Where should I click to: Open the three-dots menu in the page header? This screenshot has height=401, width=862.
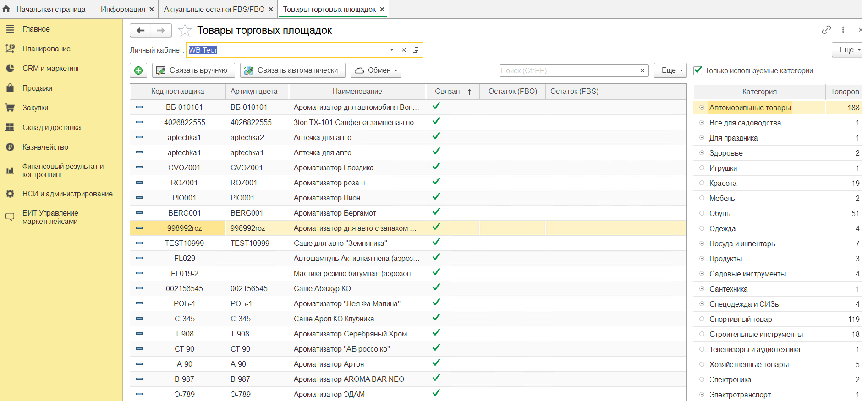(x=843, y=30)
